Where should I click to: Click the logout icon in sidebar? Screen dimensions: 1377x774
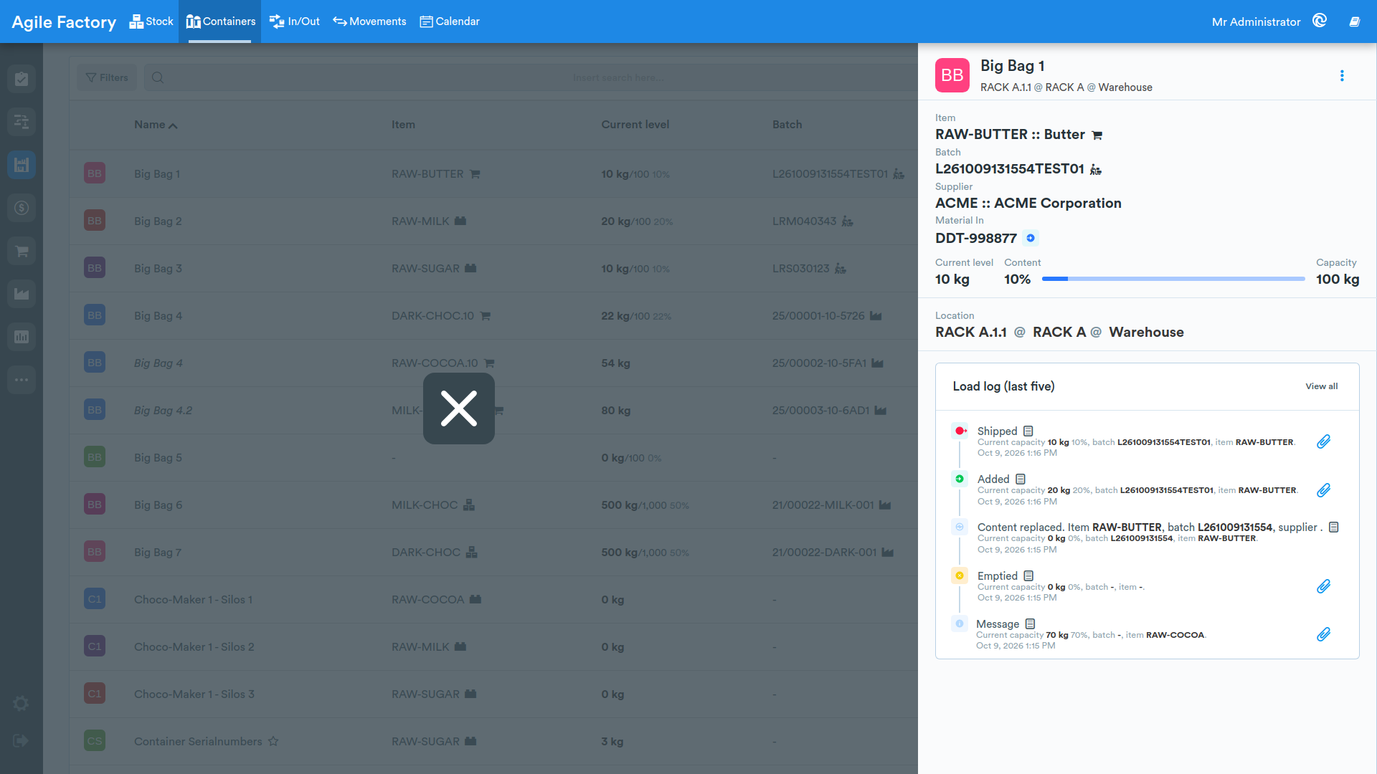(21, 740)
